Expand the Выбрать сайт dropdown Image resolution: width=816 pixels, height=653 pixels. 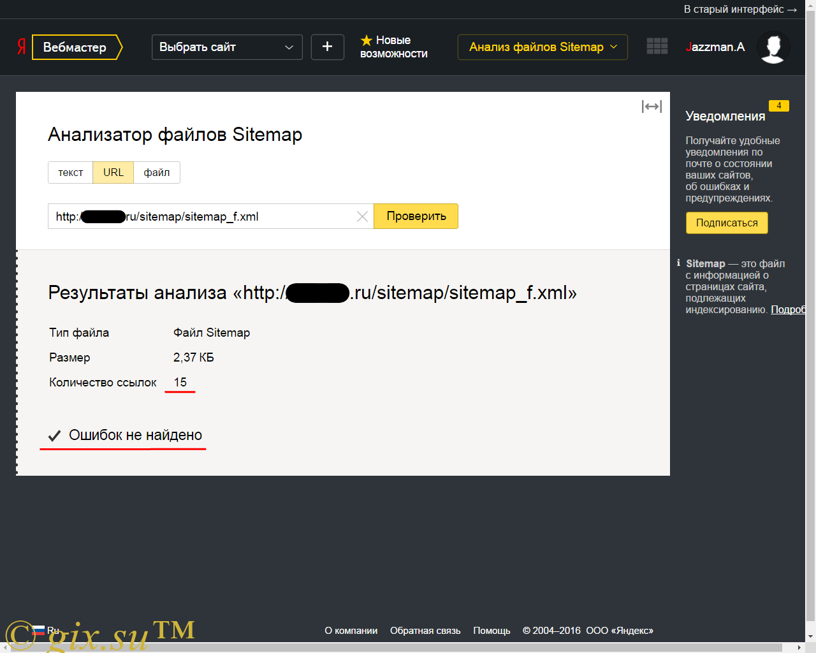[x=227, y=47]
